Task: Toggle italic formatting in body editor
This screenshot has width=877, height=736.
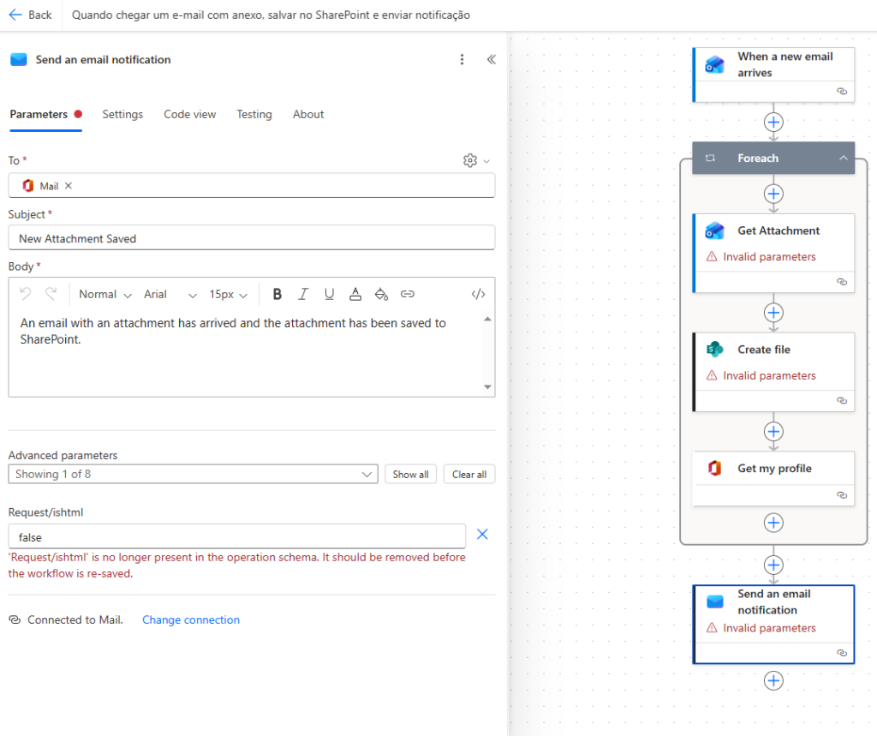Action: [x=302, y=294]
